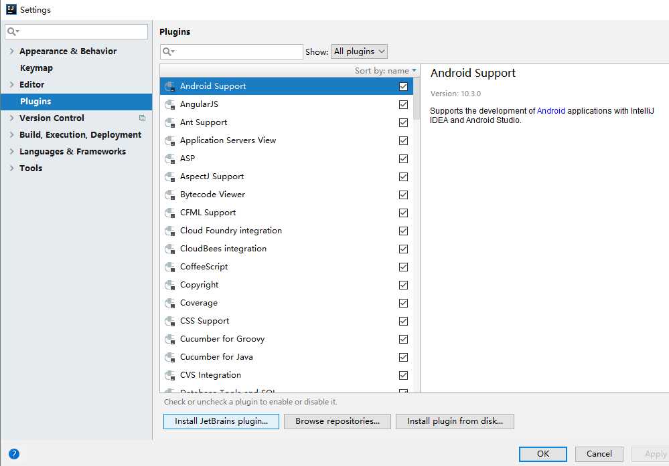The width and height of the screenshot is (669, 466).
Task: Toggle the CloudBees integration checkbox
Action: (x=403, y=249)
